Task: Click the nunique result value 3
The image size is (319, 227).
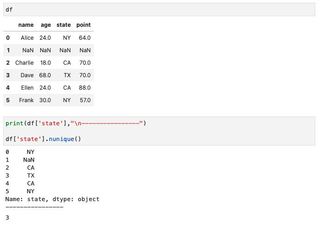Action: pos(7,217)
